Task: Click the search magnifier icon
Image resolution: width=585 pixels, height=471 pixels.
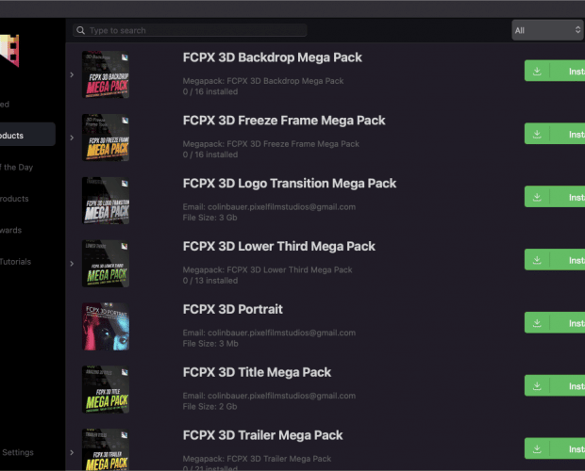Action: click(x=80, y=30)
